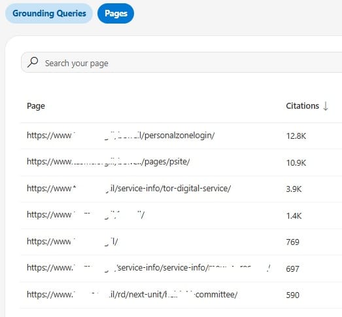The width and height of the screenshot is (342, 317).
Task: Click the Citations sort arrow icon
Action: coord(326,106)
